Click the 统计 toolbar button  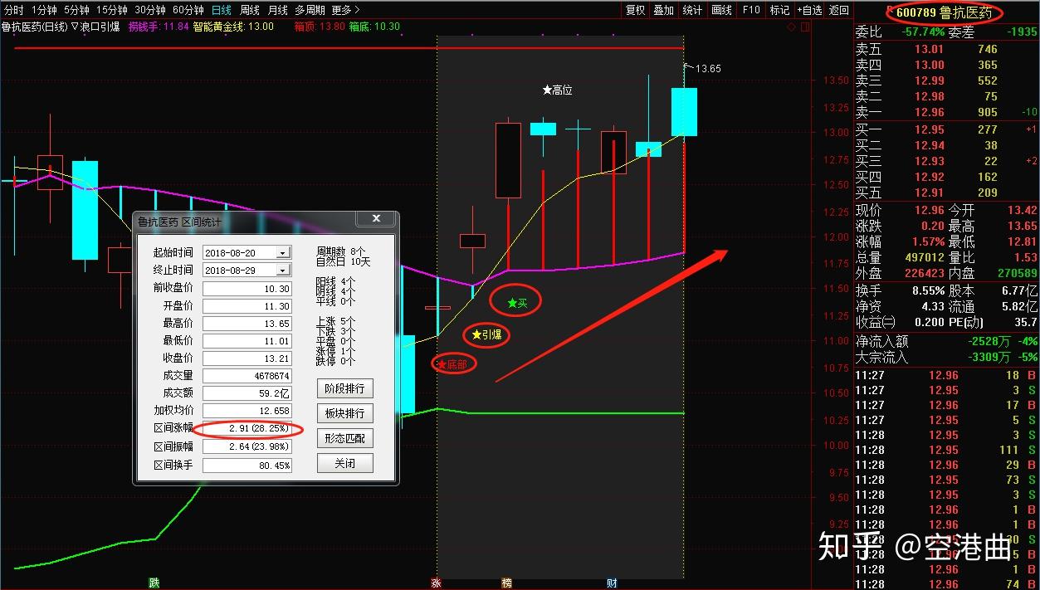(x=692, y=10)
